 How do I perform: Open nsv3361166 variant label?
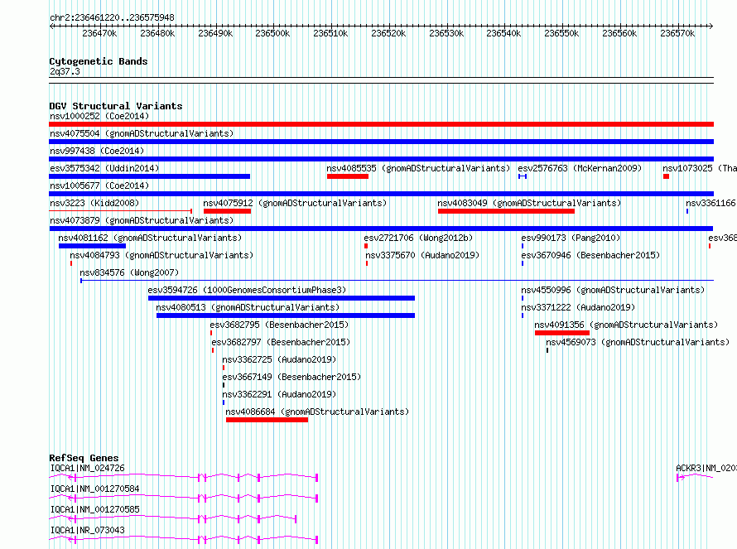[x=711, y=203]
